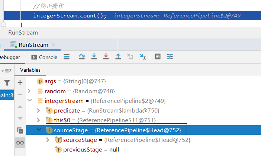Expand the this$0 field node
The height and width of the screenshot is (156, 261).
[38, 120]
